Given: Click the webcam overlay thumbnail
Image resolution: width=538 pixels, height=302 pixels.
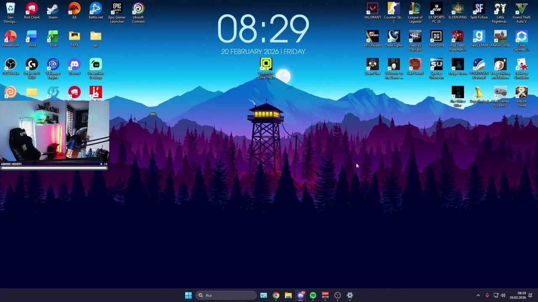Looking at the screenshot, I should click(x=55, y=131).
